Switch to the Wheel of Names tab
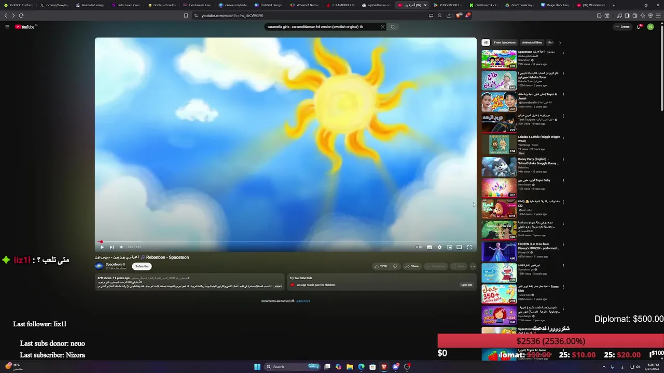The width and height of the screenshot is (664, 373). 305,5
